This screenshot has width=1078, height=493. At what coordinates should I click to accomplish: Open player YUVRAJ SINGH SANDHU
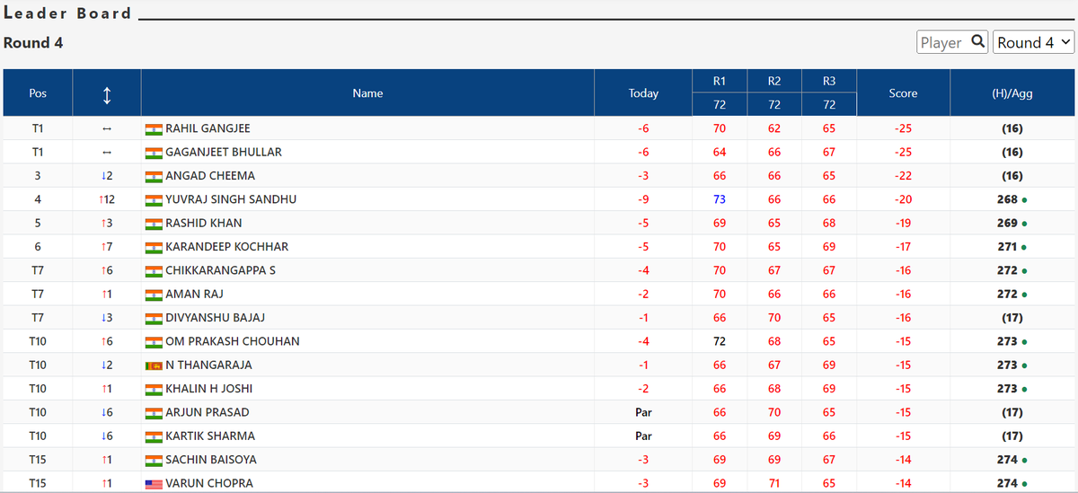231,199
